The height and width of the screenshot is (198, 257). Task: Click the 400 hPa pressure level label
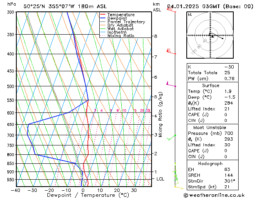pyautogui.click(x=11, y=54)
